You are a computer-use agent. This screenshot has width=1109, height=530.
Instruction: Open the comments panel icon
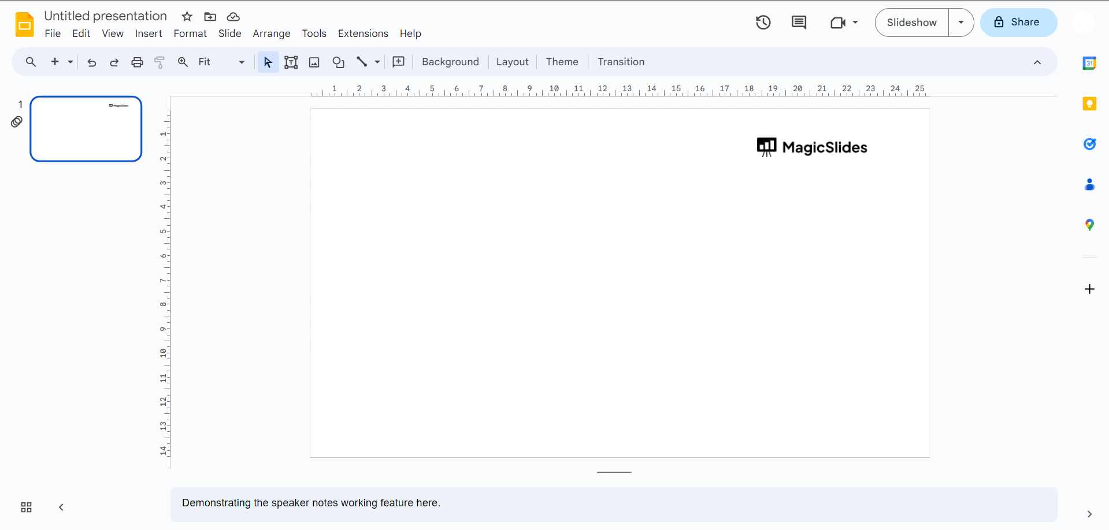point(799,23)
